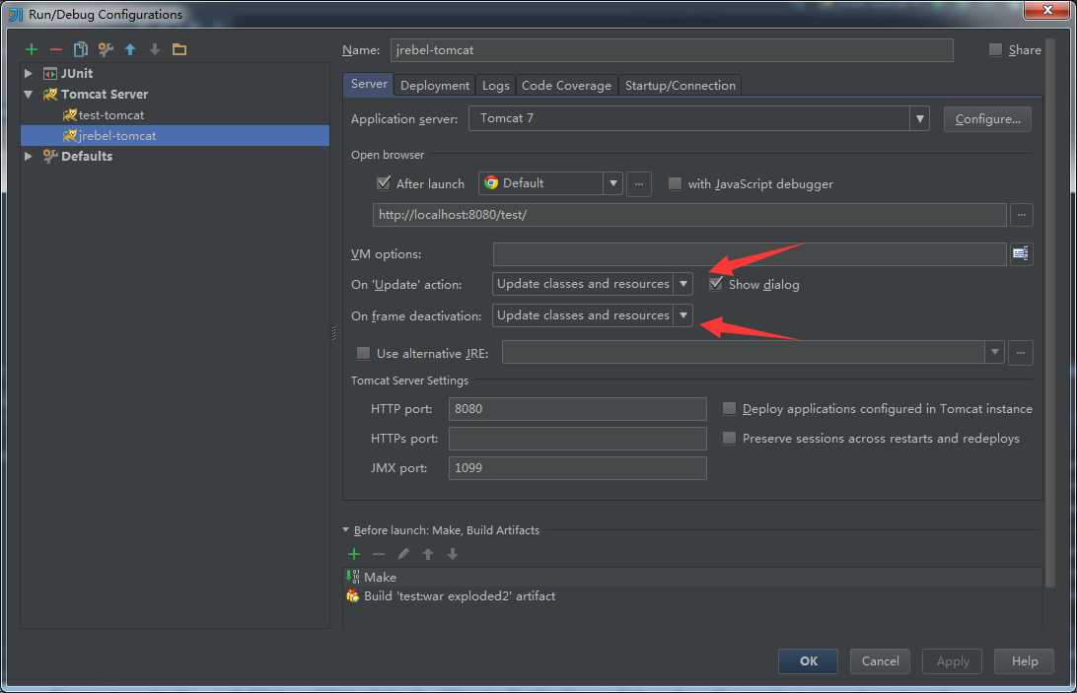Add new configuration with green plus icon
Viewport: 1077px width, 693px height.
tap(31, 49)
